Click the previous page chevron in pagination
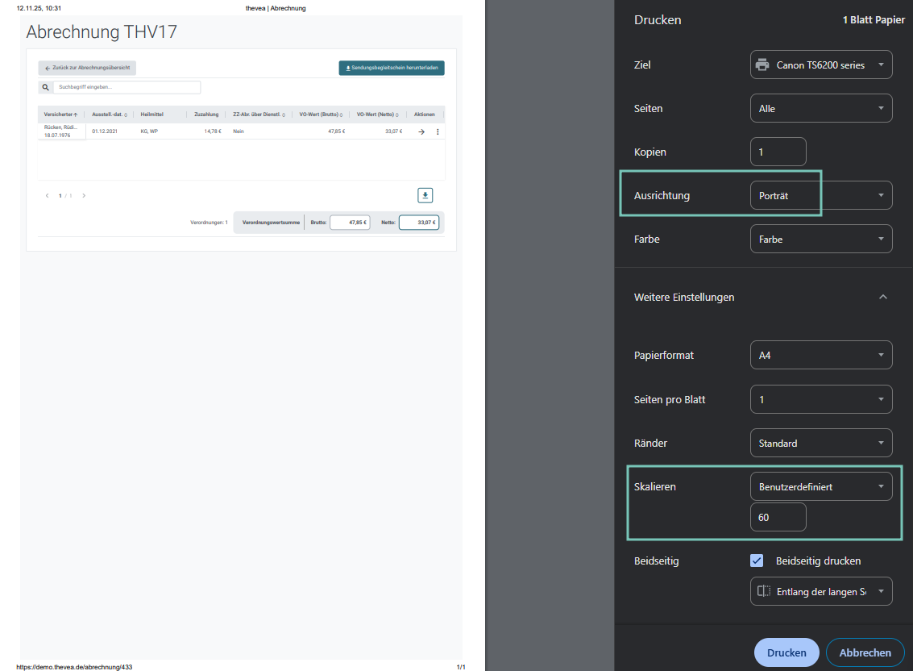Viewport: 913px width, 671px height. tap(48, 196)
